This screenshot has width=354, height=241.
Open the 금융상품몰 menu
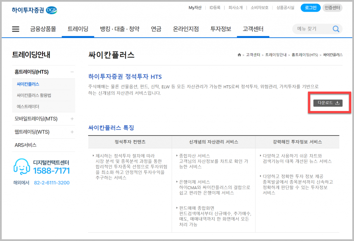(x=43, y=29)
